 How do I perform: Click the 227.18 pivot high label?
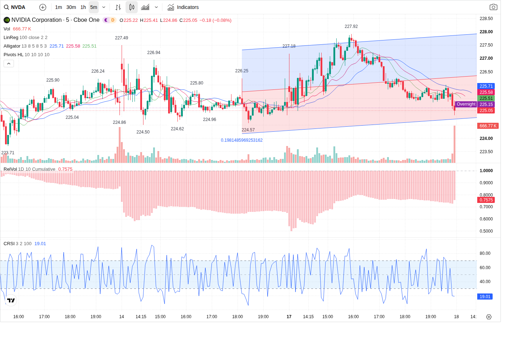tap(289, 46)
